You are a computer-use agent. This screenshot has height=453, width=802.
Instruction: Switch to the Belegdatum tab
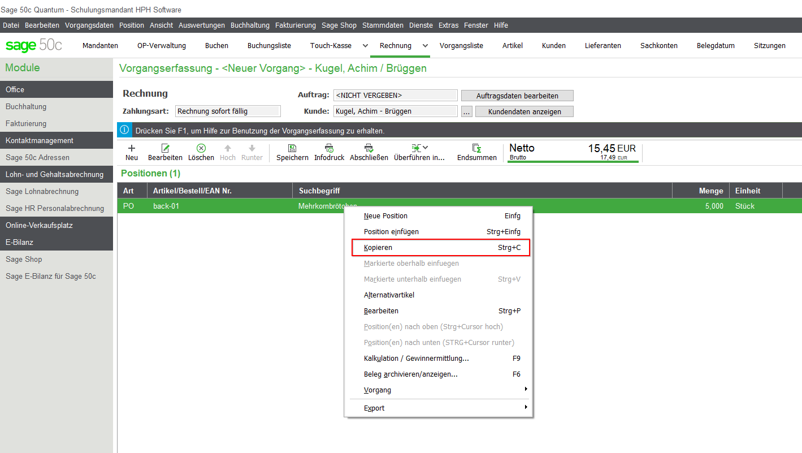(x=716, y=46)
